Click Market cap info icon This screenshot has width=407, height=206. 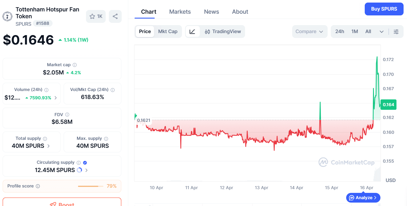coord(75,65)
